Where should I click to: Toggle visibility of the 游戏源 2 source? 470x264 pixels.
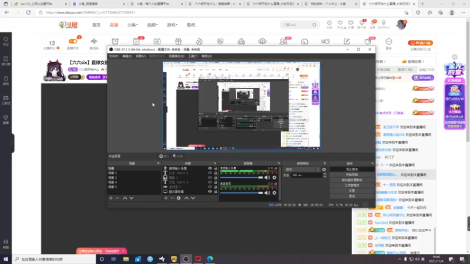tap(210, 187)
